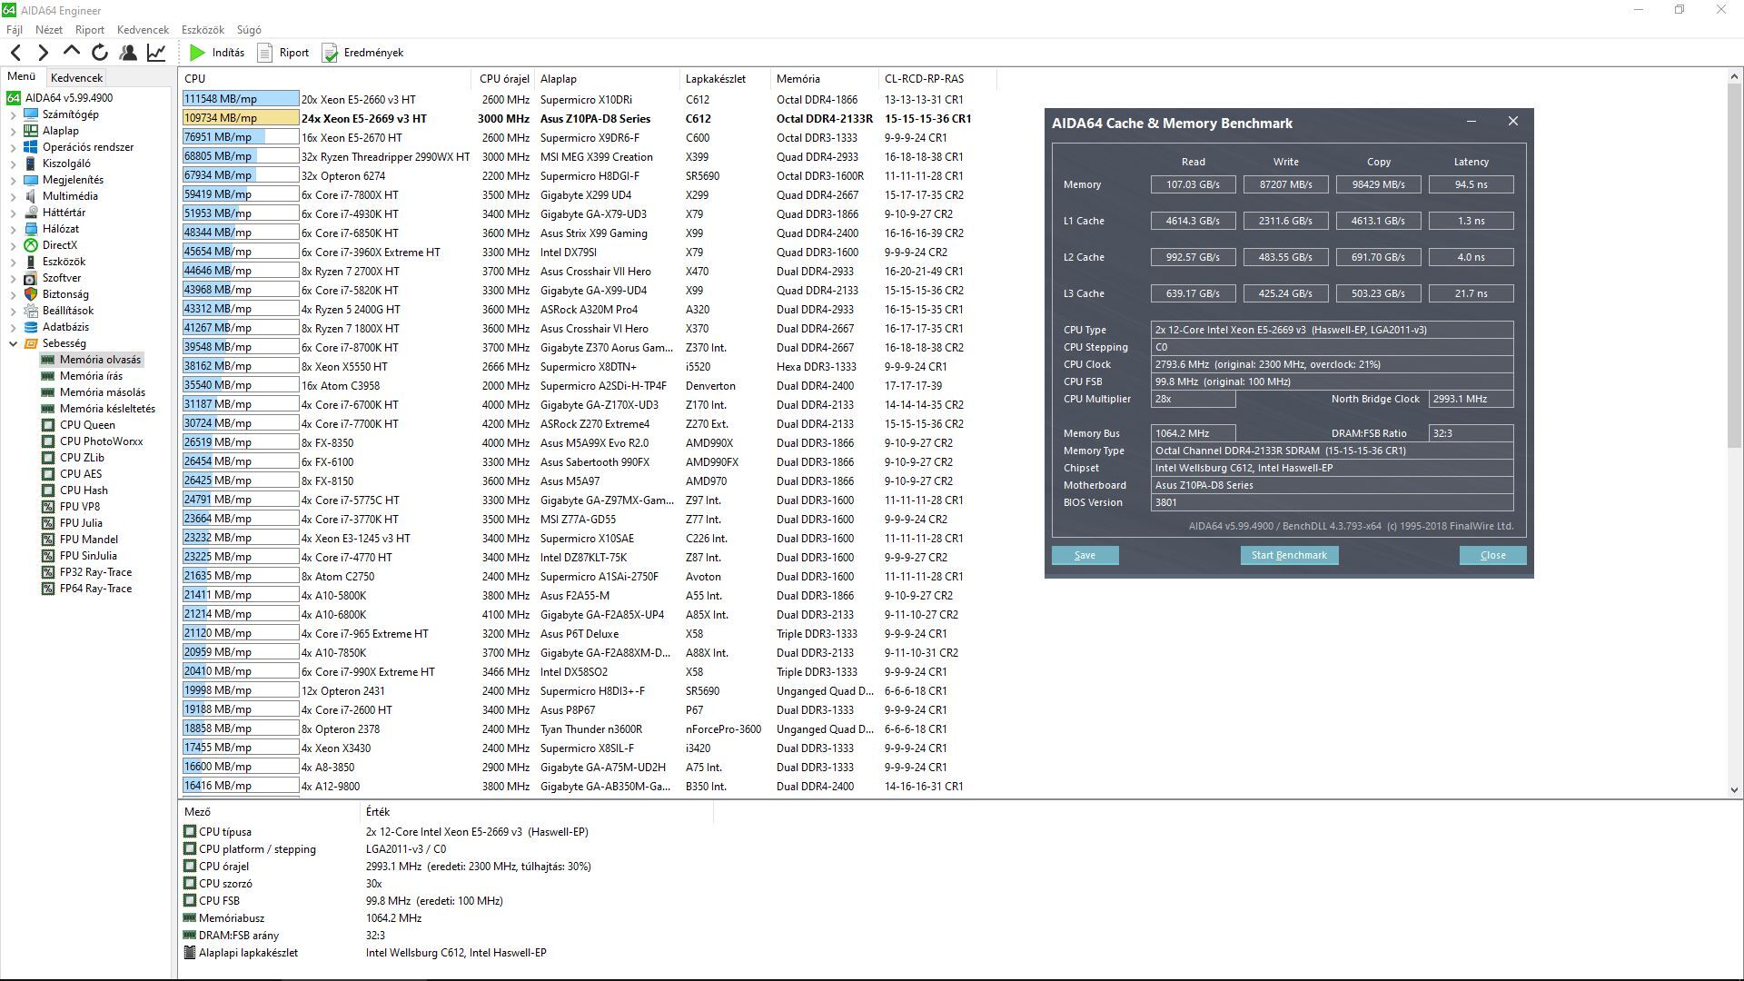Click the Back navigation arrow icon

click(x=15, y=53)
